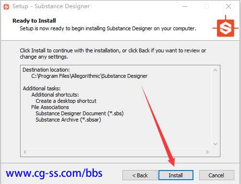Select the 'Substance Designer Document (*.sbs)' line
241x184 pixels.
(80, 113)
